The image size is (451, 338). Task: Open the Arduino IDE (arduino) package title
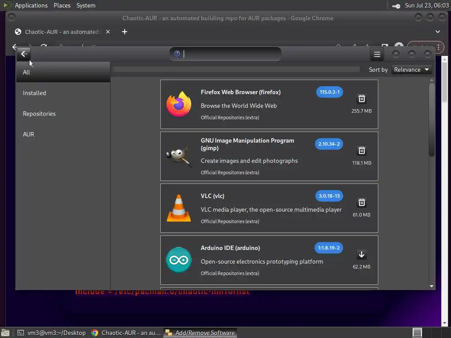[230, 248]
